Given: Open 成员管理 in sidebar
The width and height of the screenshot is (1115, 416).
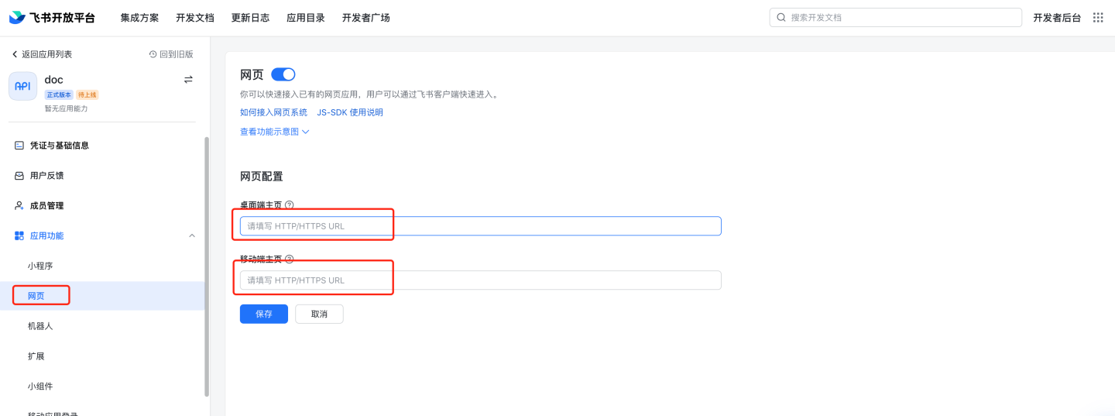Looking at the screenshot, I should click(46, 206).
